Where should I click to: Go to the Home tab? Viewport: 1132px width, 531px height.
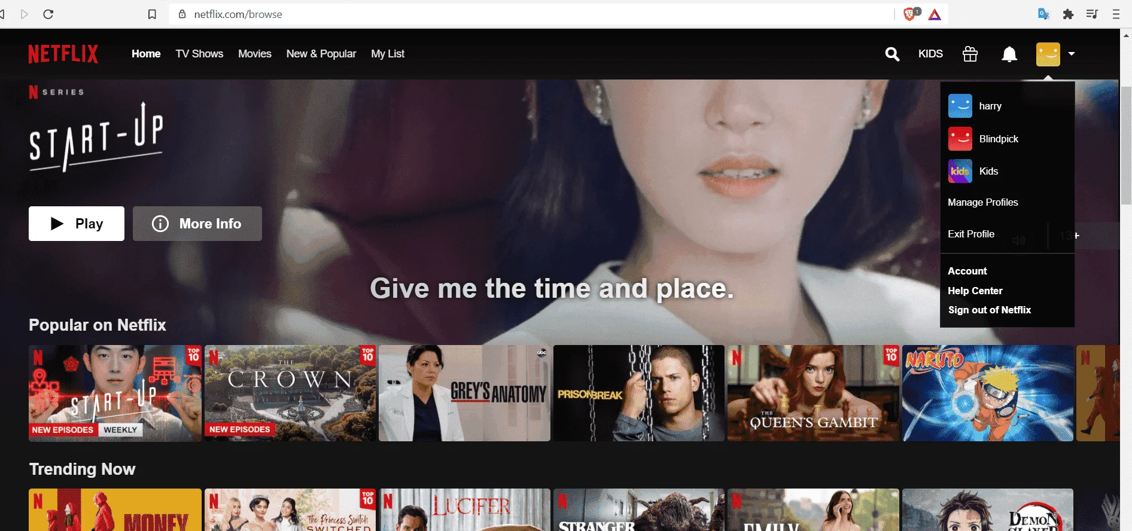pyautogui.click(x=146, y=54)
